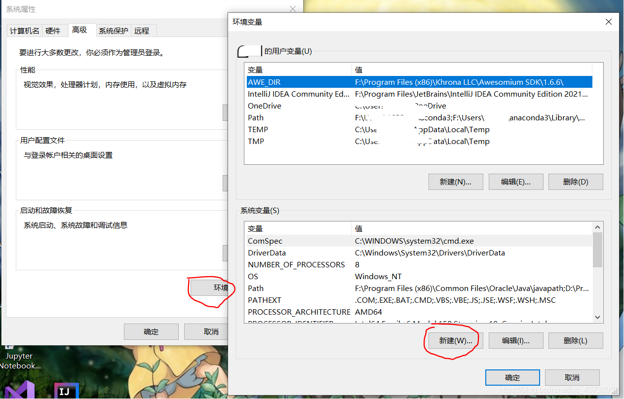Click 删除(L) for system variables
The image size is (624, 399).
tap(576, 340)
